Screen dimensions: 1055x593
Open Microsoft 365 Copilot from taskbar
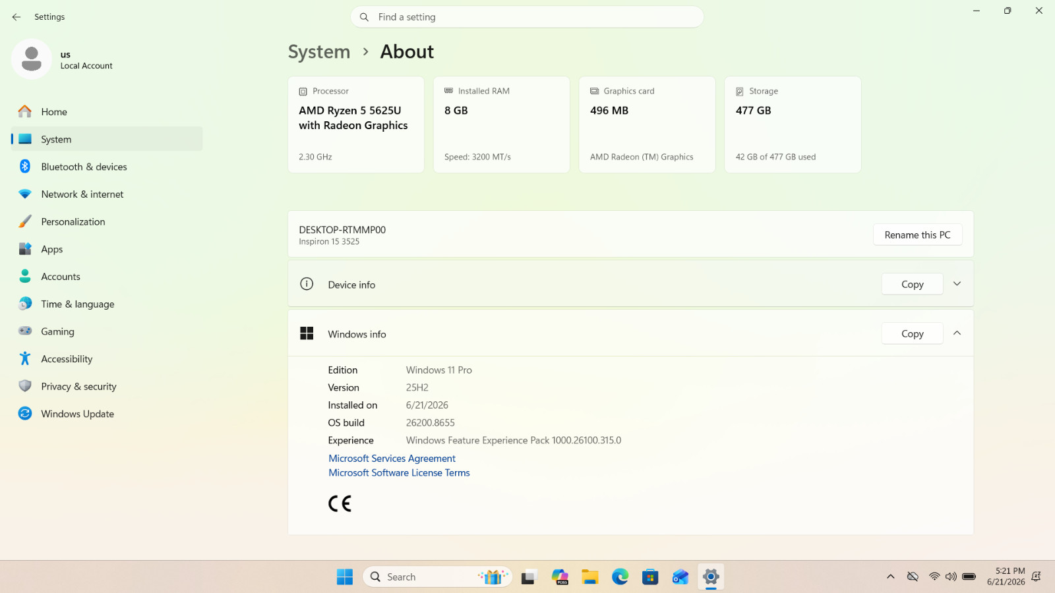pos(560,577)
